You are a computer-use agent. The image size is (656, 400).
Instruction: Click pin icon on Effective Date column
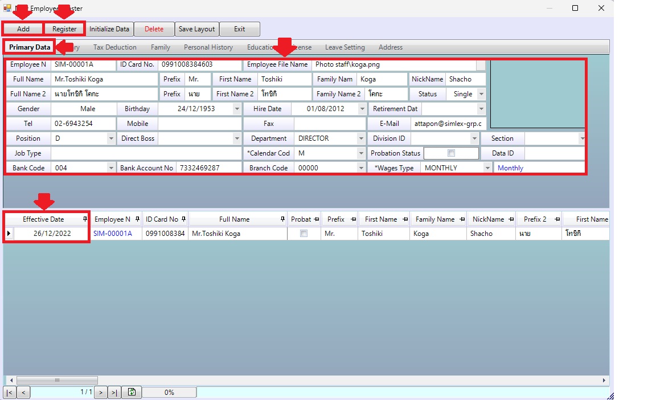[85, 219]
